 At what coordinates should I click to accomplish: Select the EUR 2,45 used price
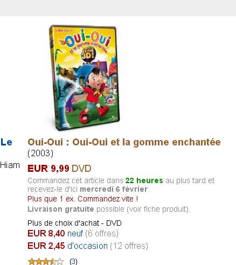click(x=46, y=246)
